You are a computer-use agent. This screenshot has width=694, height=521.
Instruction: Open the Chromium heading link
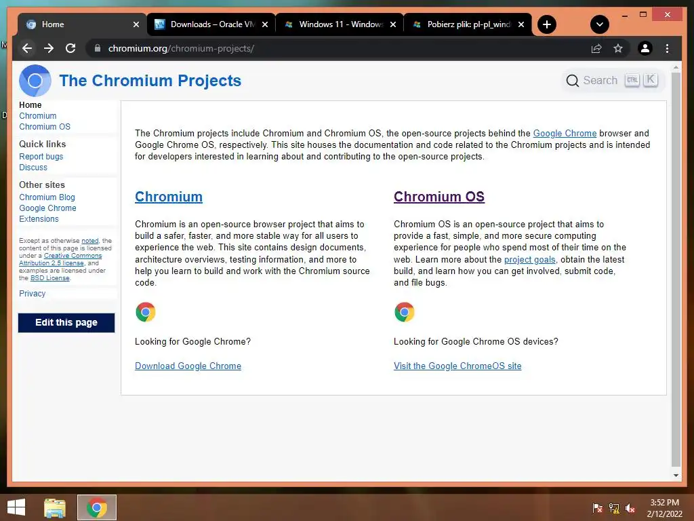tap(169, 197)
